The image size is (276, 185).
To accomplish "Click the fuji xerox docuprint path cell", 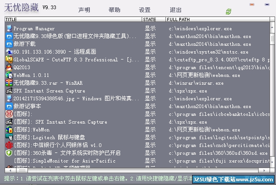I will [x=219, y=161].
